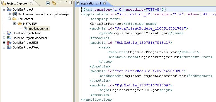216x102 pixels.
Task: Expand ObjisEarProjectClient project node
Action: 4,33
